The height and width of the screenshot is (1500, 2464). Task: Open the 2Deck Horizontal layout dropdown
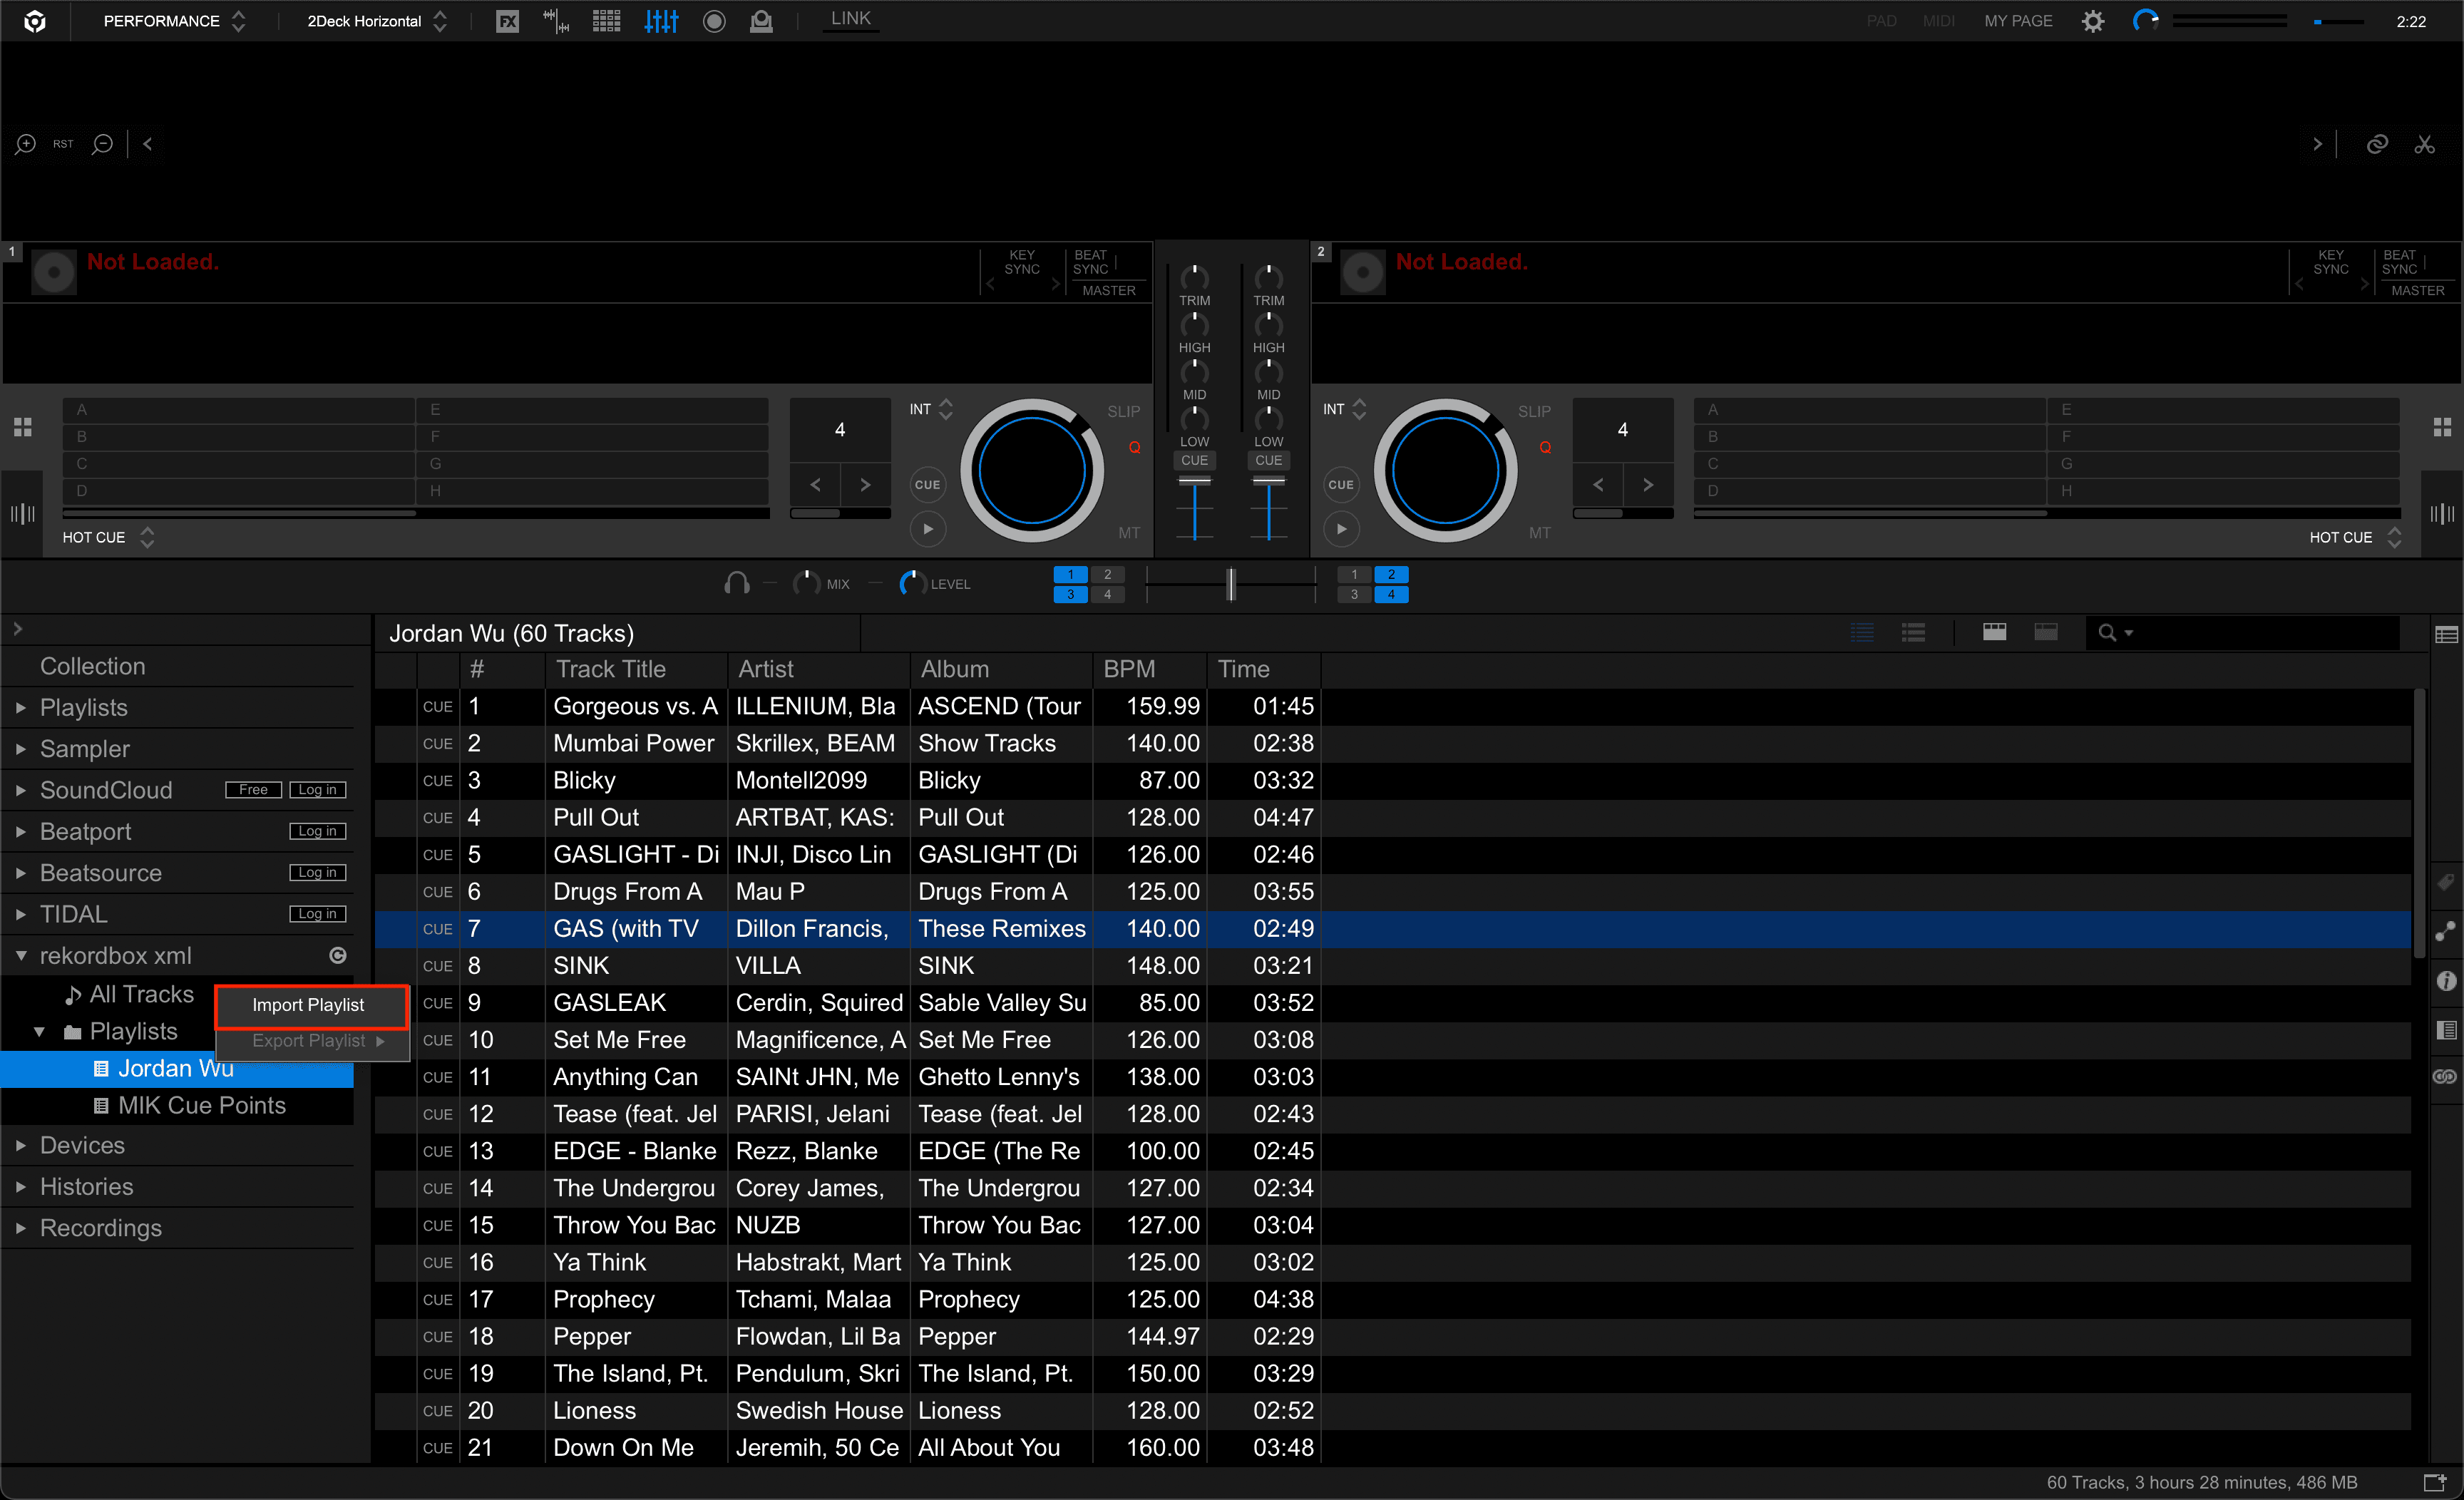[x=376, y=21]
